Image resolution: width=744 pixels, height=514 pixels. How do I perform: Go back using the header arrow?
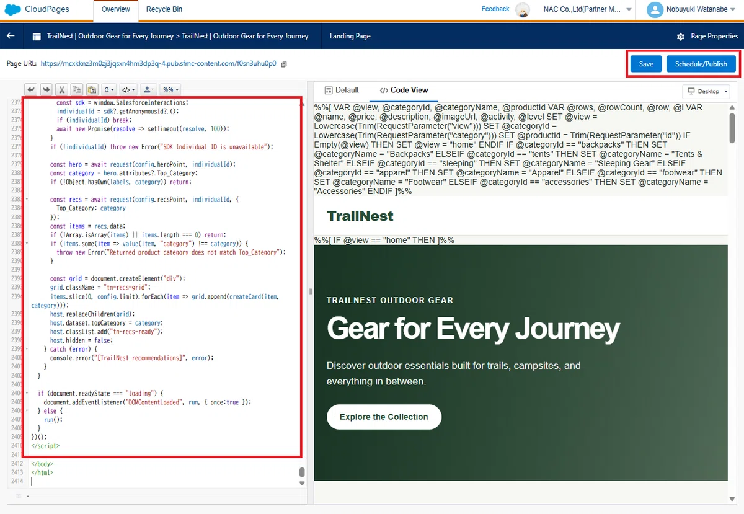tap(11, 36)
